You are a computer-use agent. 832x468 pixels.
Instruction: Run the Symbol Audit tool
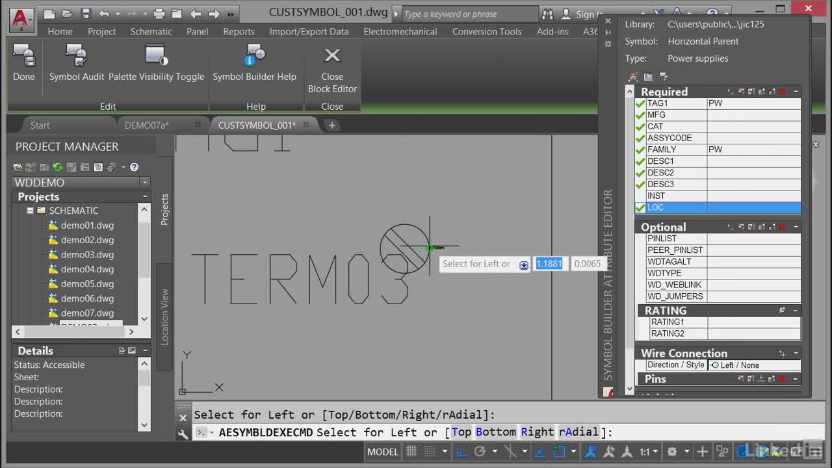(x=77, y=63)
